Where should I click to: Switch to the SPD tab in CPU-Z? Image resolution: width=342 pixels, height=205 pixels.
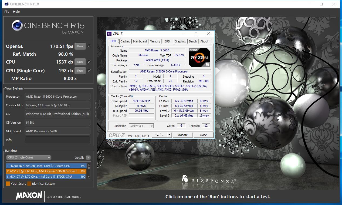pos(167,41)
